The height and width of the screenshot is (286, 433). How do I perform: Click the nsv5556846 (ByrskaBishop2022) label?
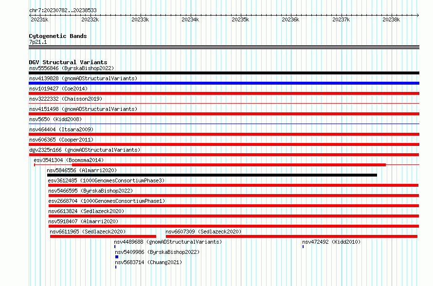point(72,68)
